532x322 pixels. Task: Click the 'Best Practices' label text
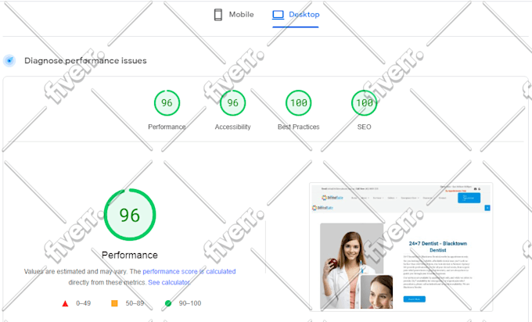[299, 127]
